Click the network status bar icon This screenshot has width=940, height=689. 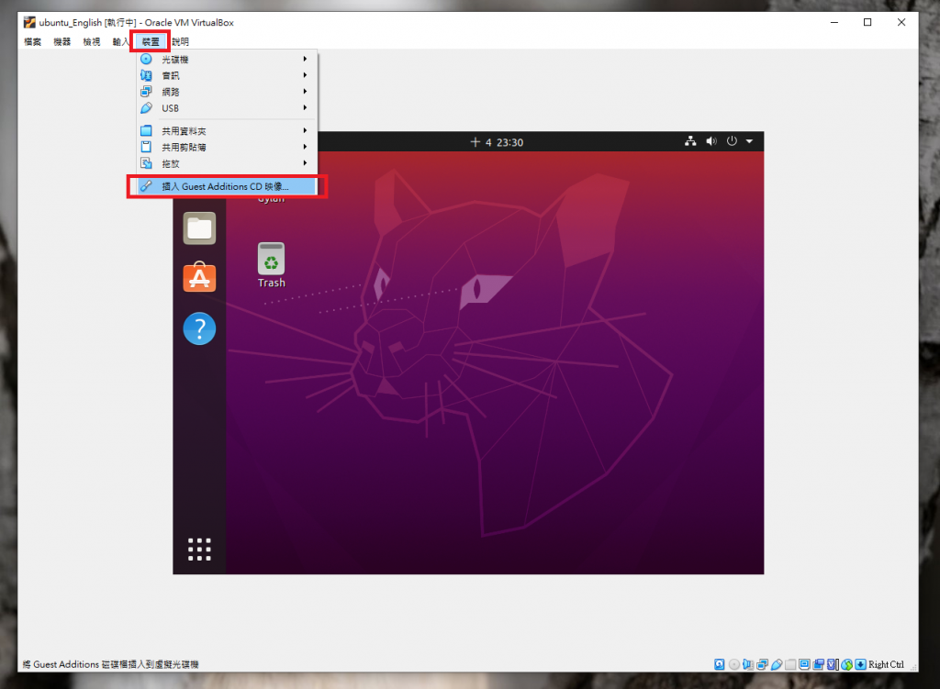[x=763, y=664]
